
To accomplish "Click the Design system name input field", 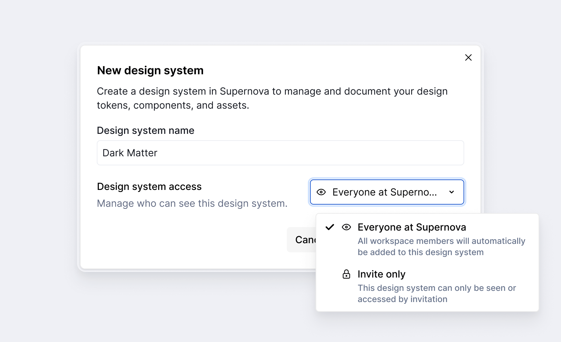I will (x=280, y=153).
